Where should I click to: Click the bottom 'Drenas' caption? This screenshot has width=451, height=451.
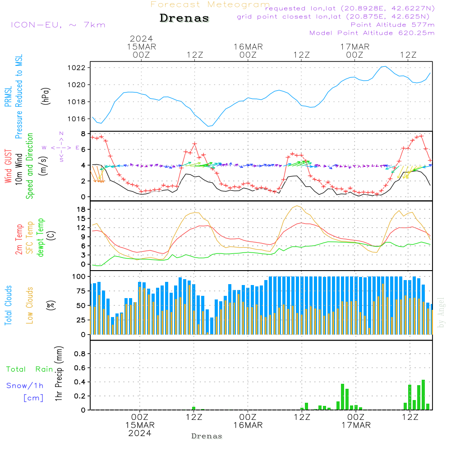point(207,436)
